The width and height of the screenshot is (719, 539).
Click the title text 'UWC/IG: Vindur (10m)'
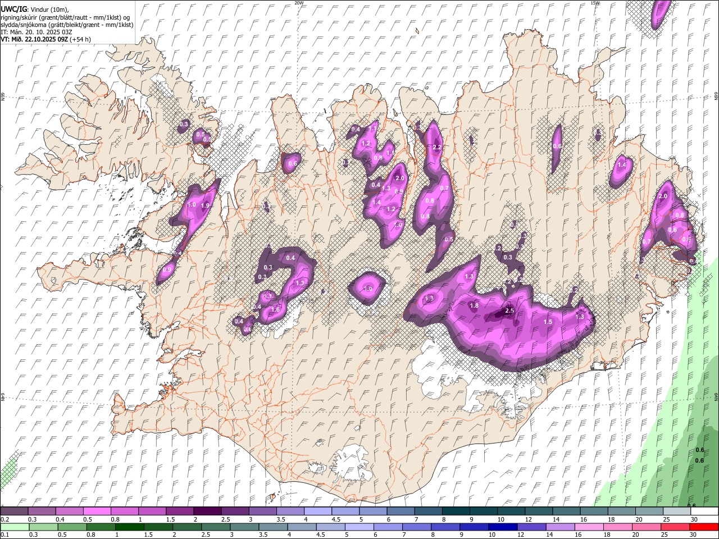(x=35, y=9)
